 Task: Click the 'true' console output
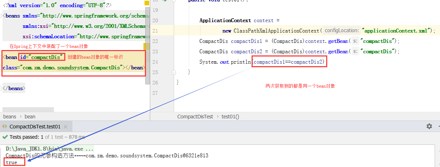(11, 162)
